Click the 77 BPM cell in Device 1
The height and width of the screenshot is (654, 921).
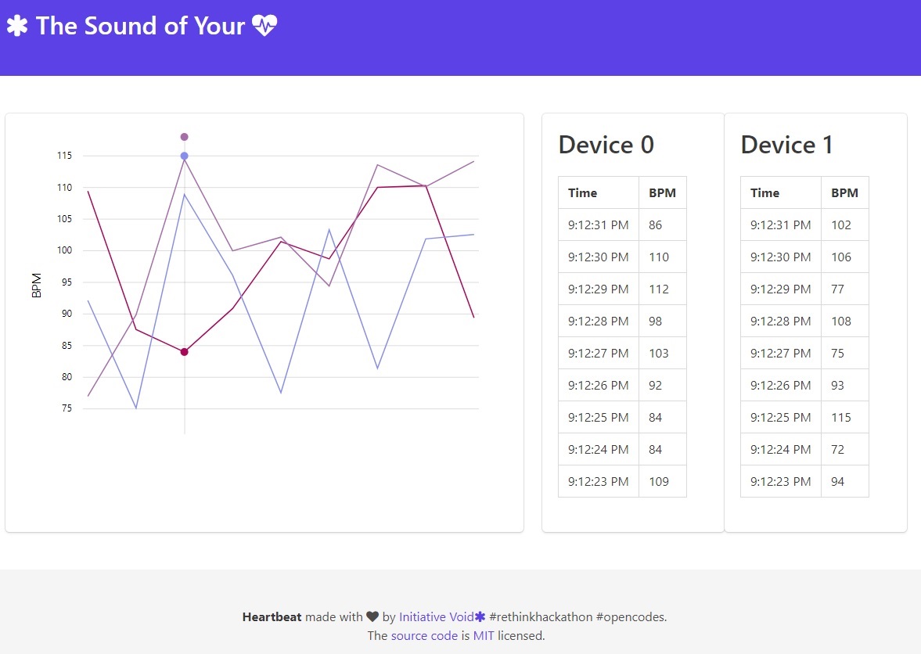(x=844, y=289)
